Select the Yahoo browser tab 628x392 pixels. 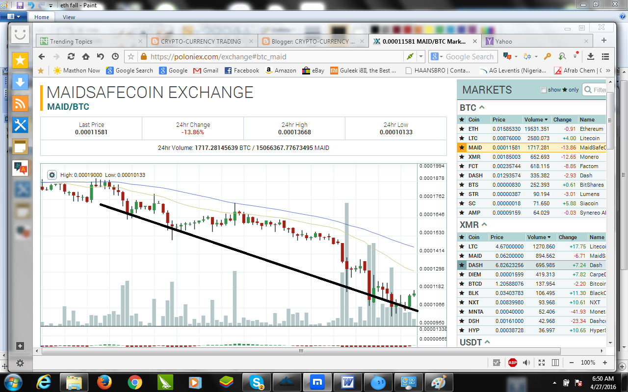(537, 42)
